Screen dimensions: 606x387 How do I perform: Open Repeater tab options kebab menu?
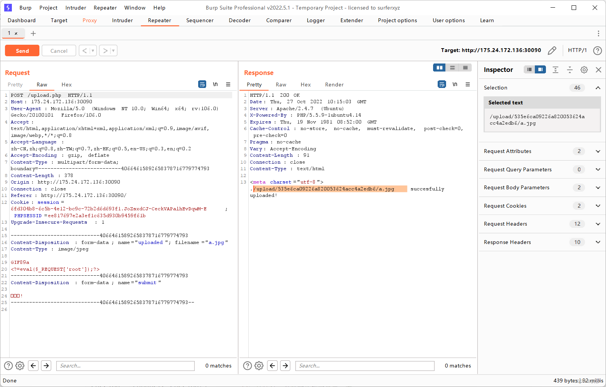pos(598,33)
